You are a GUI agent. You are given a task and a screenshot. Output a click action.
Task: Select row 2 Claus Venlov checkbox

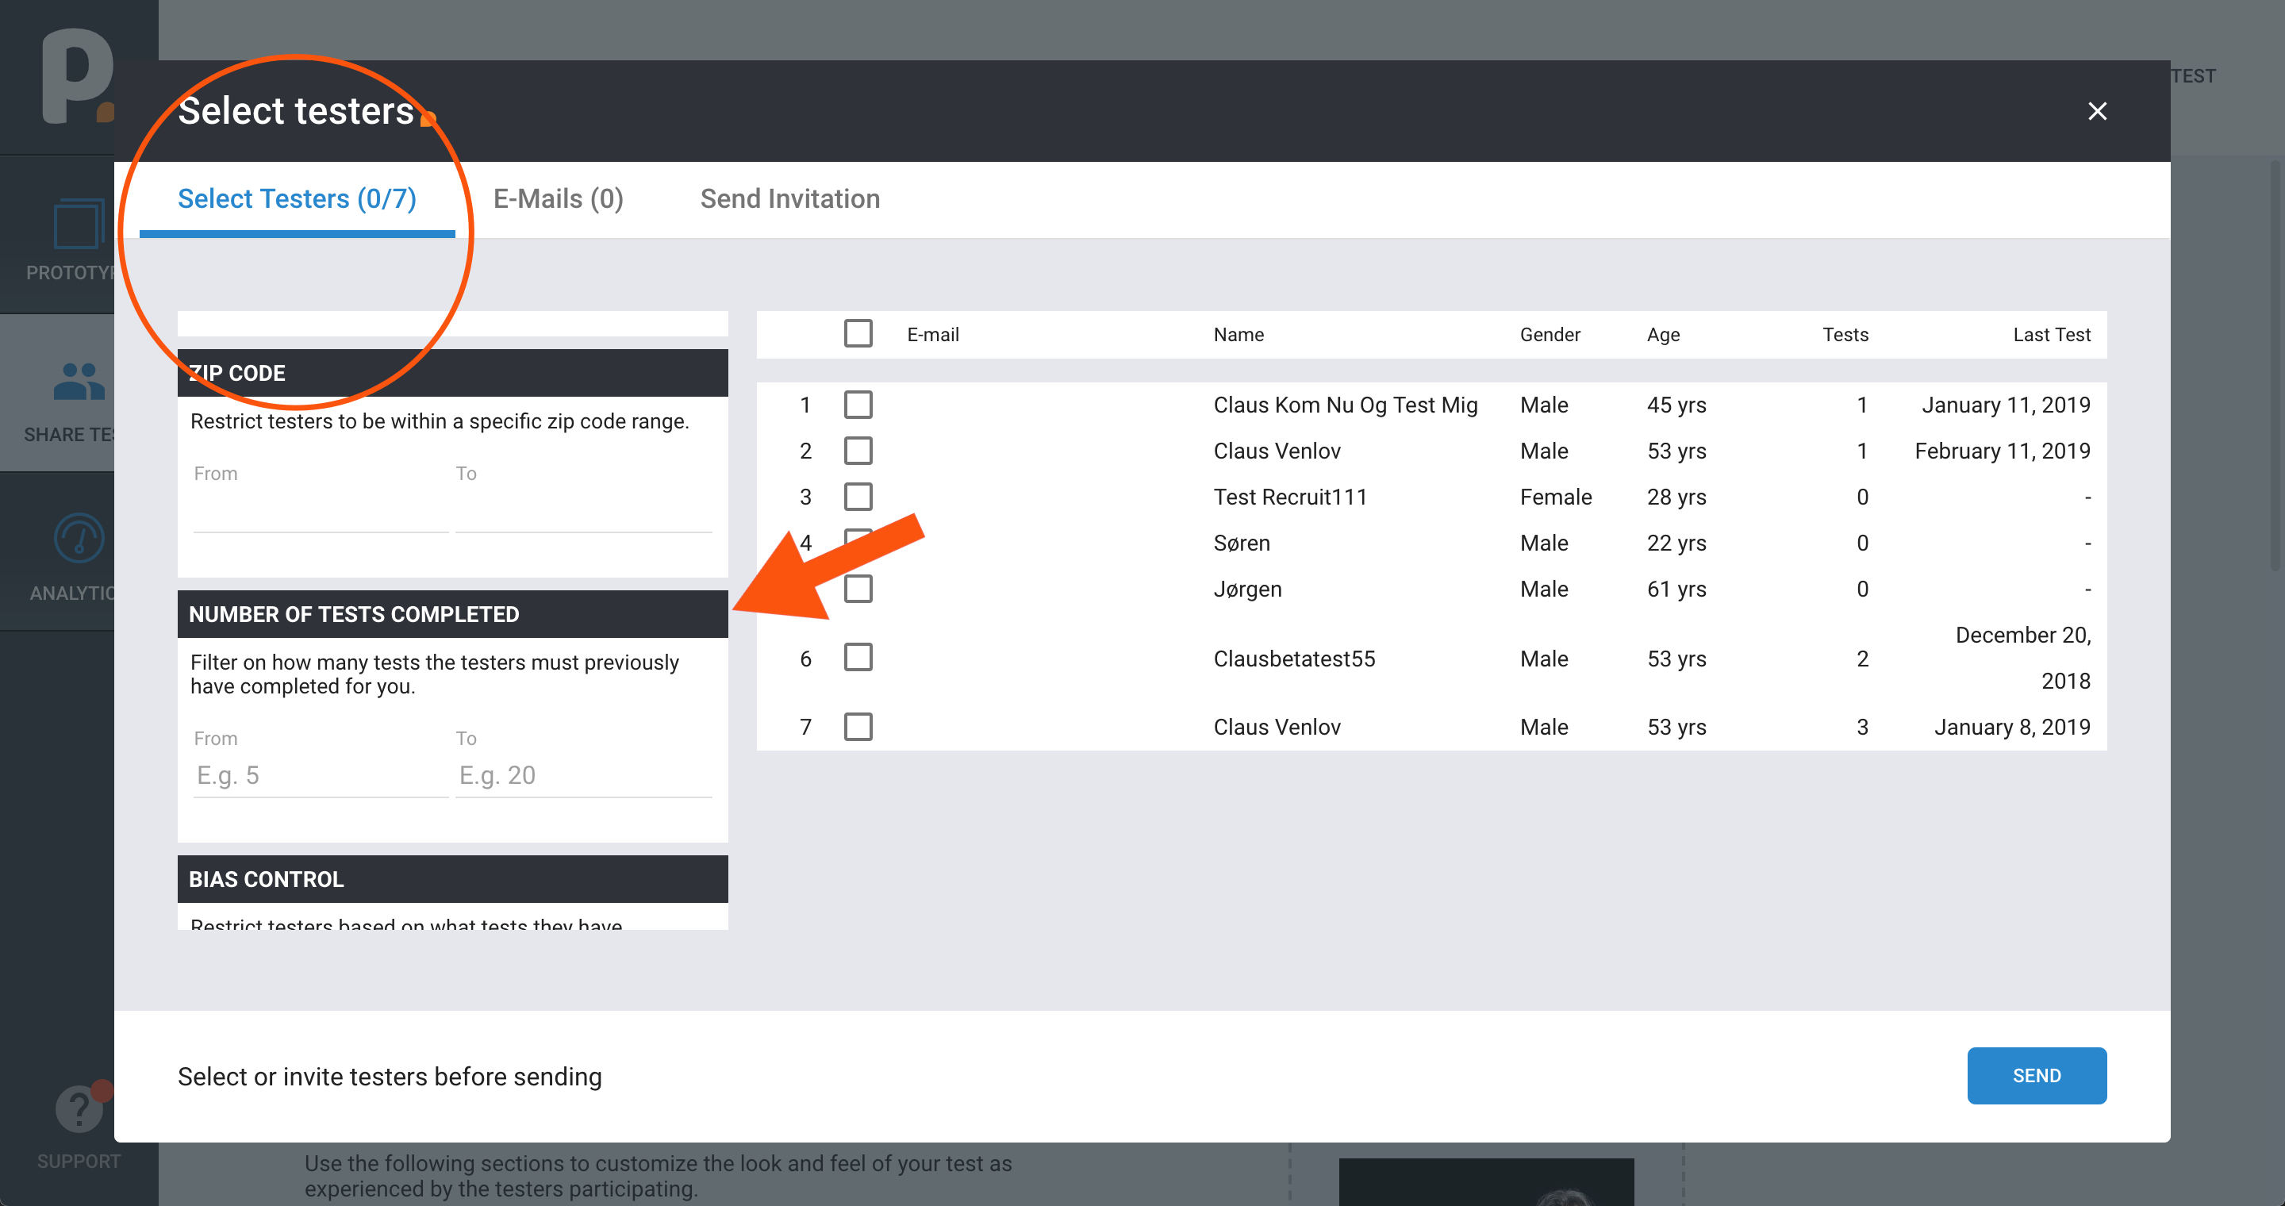point(858,451)
